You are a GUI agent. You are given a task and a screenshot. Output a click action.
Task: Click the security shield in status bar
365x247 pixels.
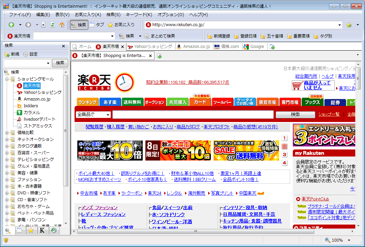[x=6, y=240]
